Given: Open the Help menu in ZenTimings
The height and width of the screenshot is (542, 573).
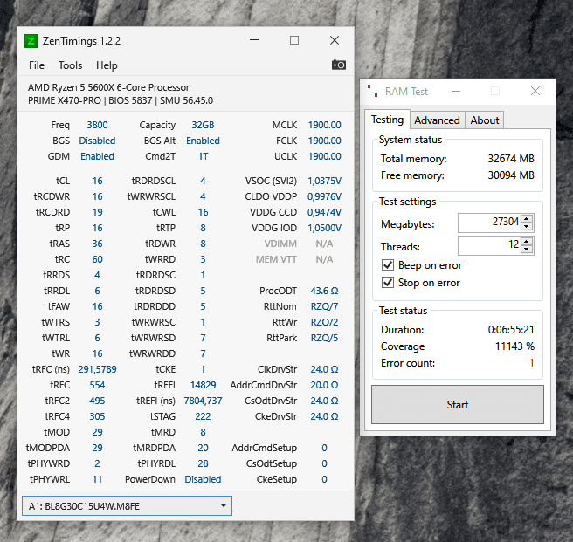Looking at the screenshot, I should [107, 65].
